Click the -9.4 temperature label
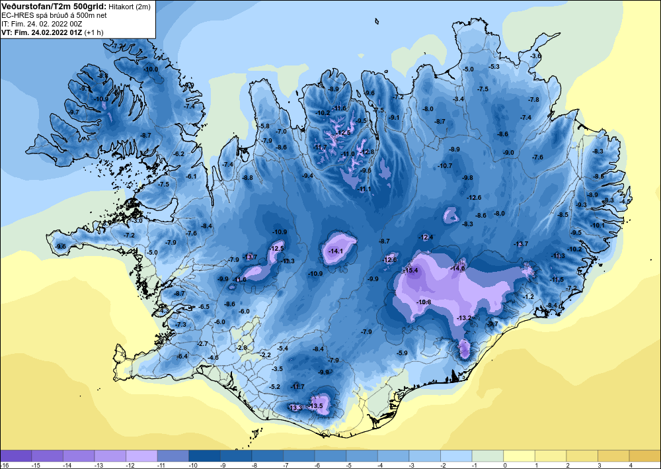 pyautogui.click(x=308, y=176)
